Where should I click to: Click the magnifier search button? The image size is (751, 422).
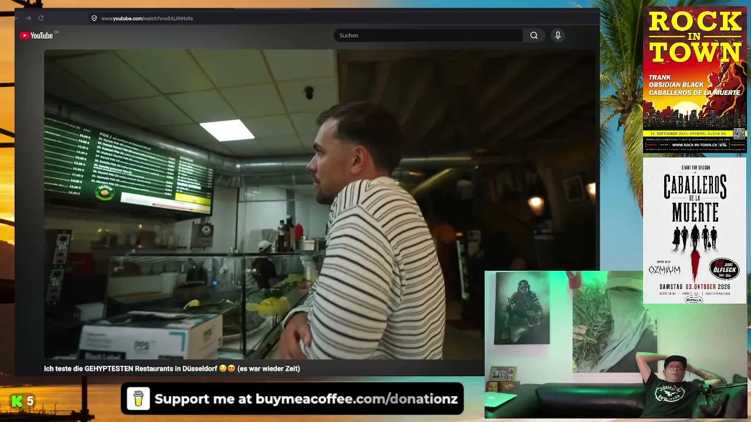tap(534, 35)
